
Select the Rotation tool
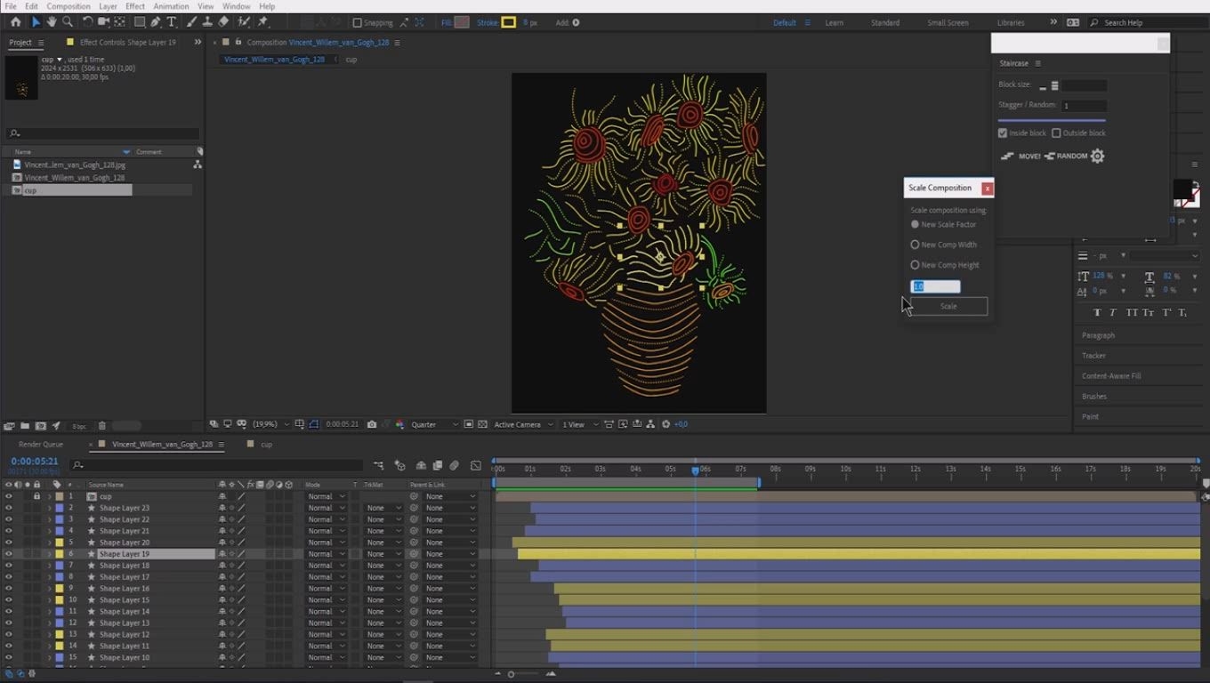coord(87,22)
